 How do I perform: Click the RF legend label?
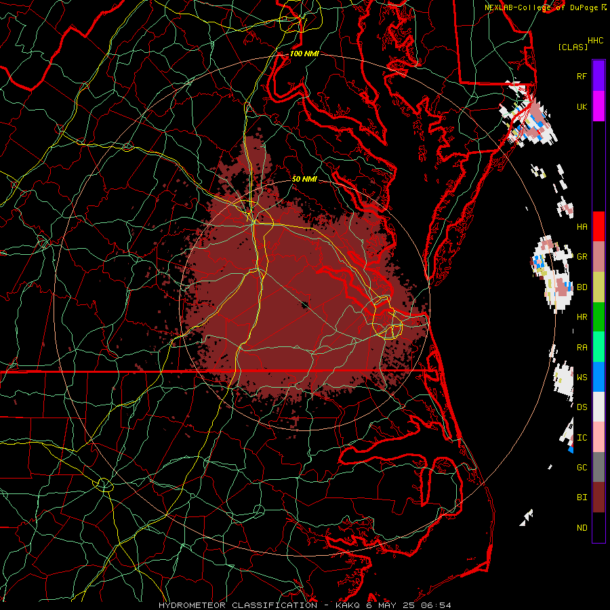coord(582,76)
